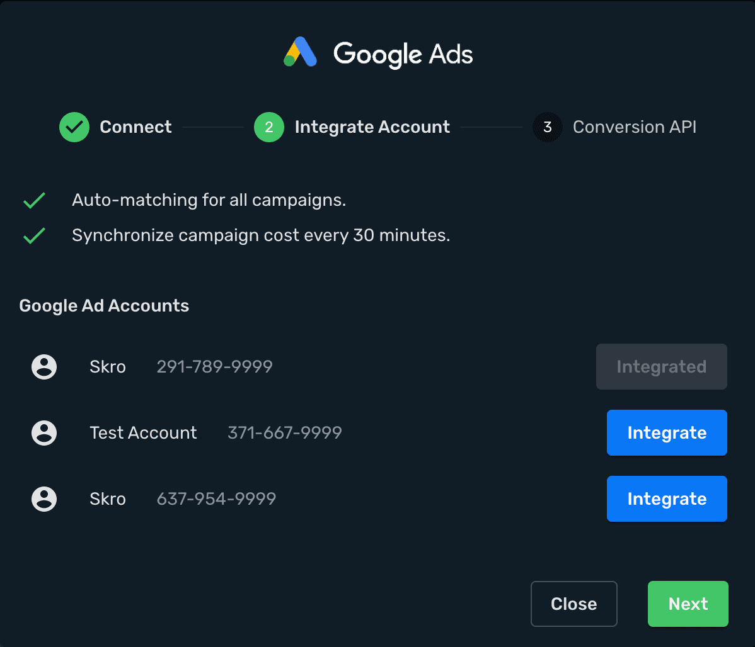This screenshot has width=755, height=647.
Task: Click the account ID 637-954-9999
Action: click(x=216, y=499)
